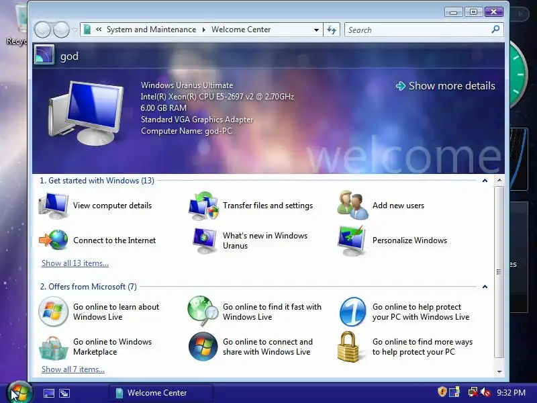
Task: Click the double chevron in the address bar
Action: coord(99,30)
